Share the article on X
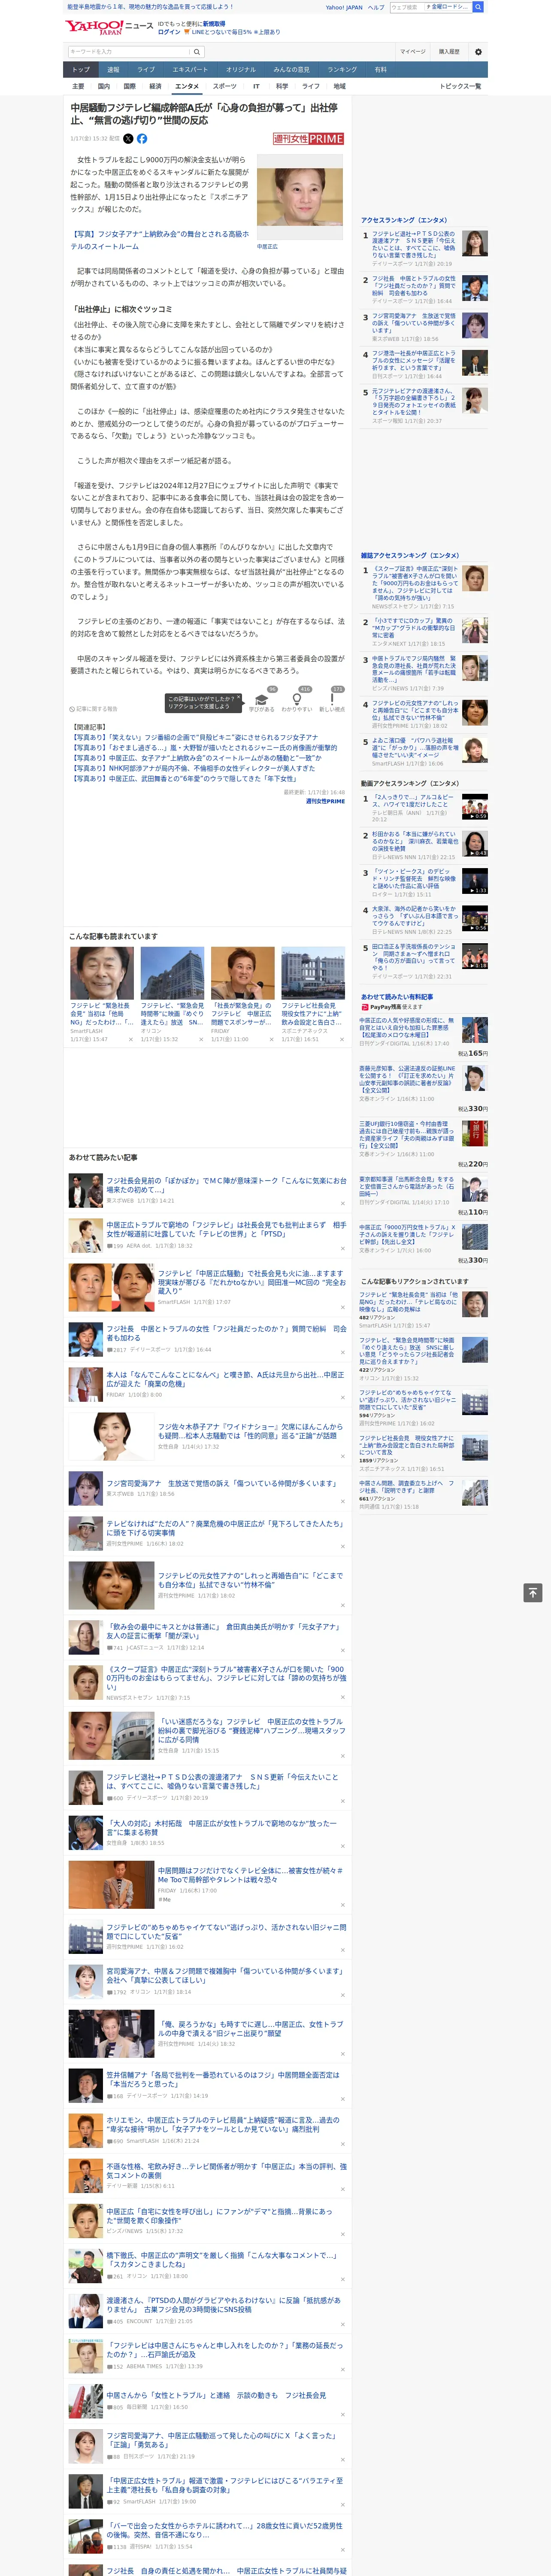551x2576 pixels. (x=128, y=139)
